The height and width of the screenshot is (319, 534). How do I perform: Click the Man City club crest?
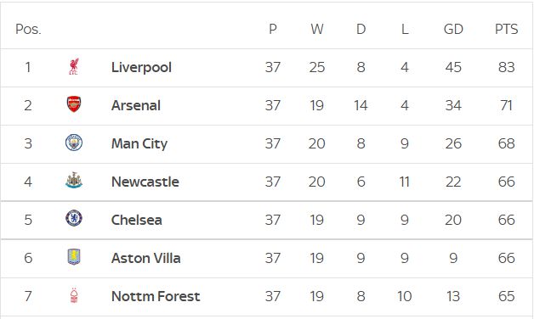pos(74,143)
